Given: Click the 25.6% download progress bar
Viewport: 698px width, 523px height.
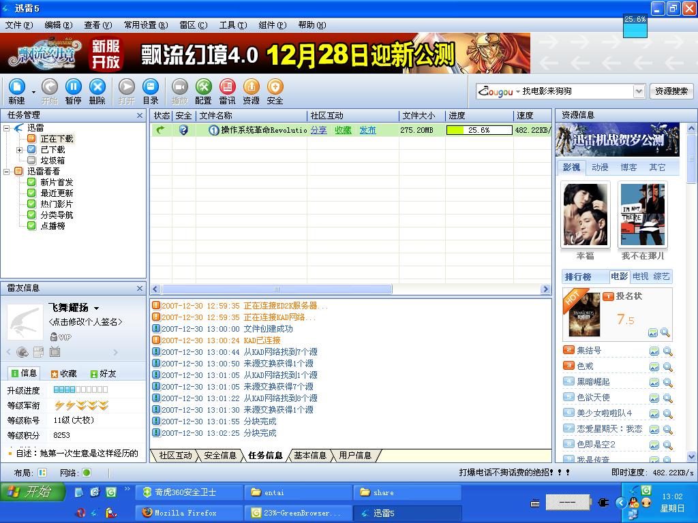Looking at the screenshot, I should (479, 130).
